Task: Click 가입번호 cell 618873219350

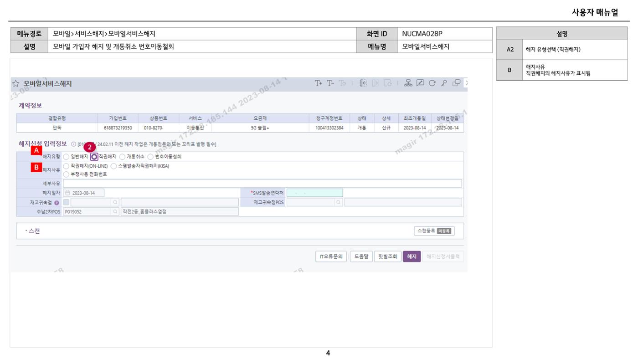Action: [118, 128]
